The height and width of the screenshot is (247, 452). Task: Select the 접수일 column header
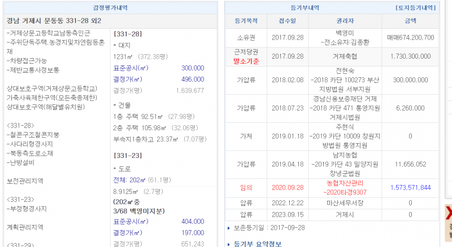coord(286,20)
